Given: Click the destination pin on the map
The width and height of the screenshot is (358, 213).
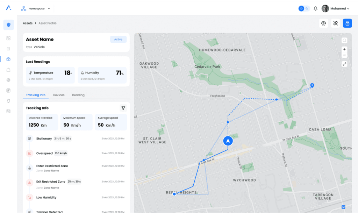Looking at the screenshot, I should pyautogui.click(x=312, y=85).
